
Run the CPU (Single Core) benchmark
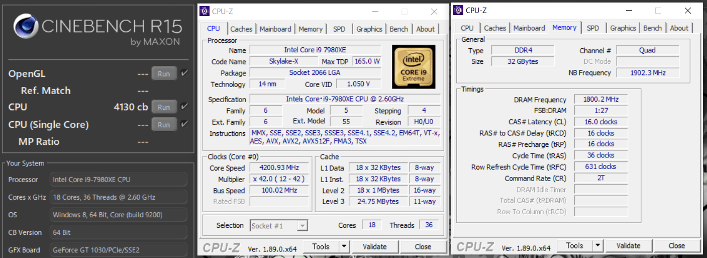164,124
